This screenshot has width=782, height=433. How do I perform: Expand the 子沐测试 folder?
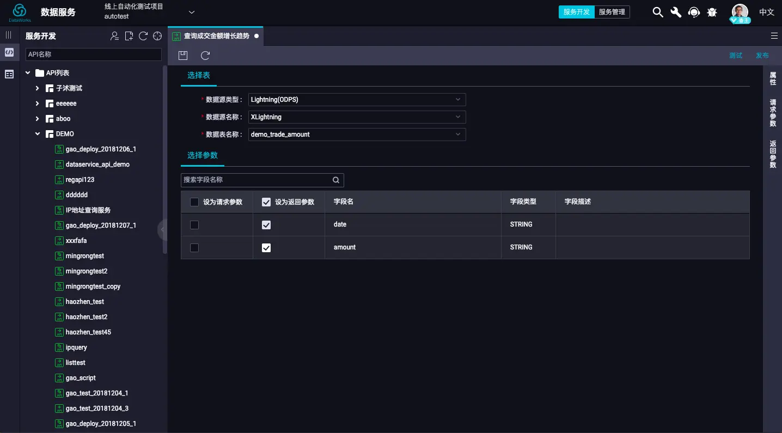pyautogui.click(x=38, y=88)
